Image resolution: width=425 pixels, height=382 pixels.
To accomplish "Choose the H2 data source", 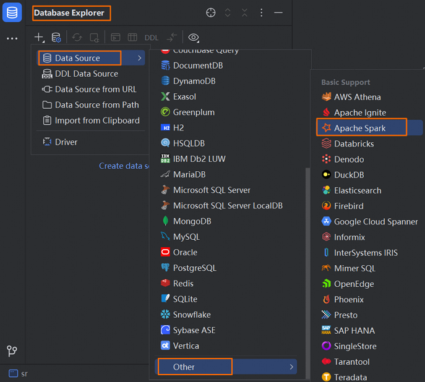I will point(226,128).
